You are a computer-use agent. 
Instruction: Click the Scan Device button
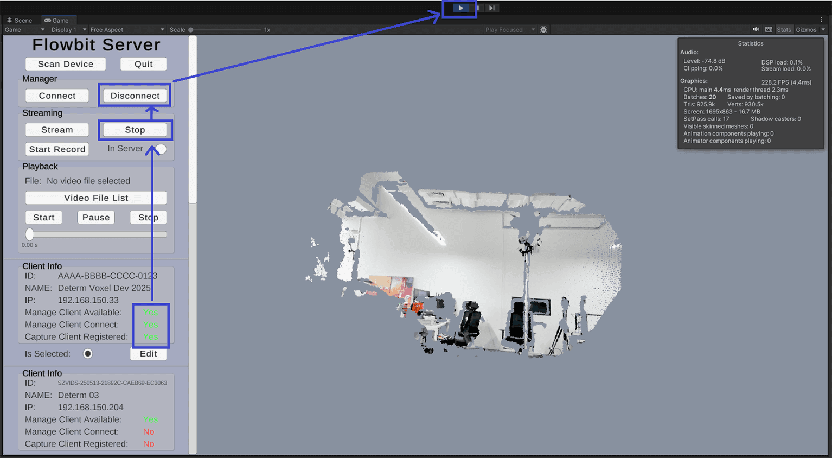click(66, 64)
